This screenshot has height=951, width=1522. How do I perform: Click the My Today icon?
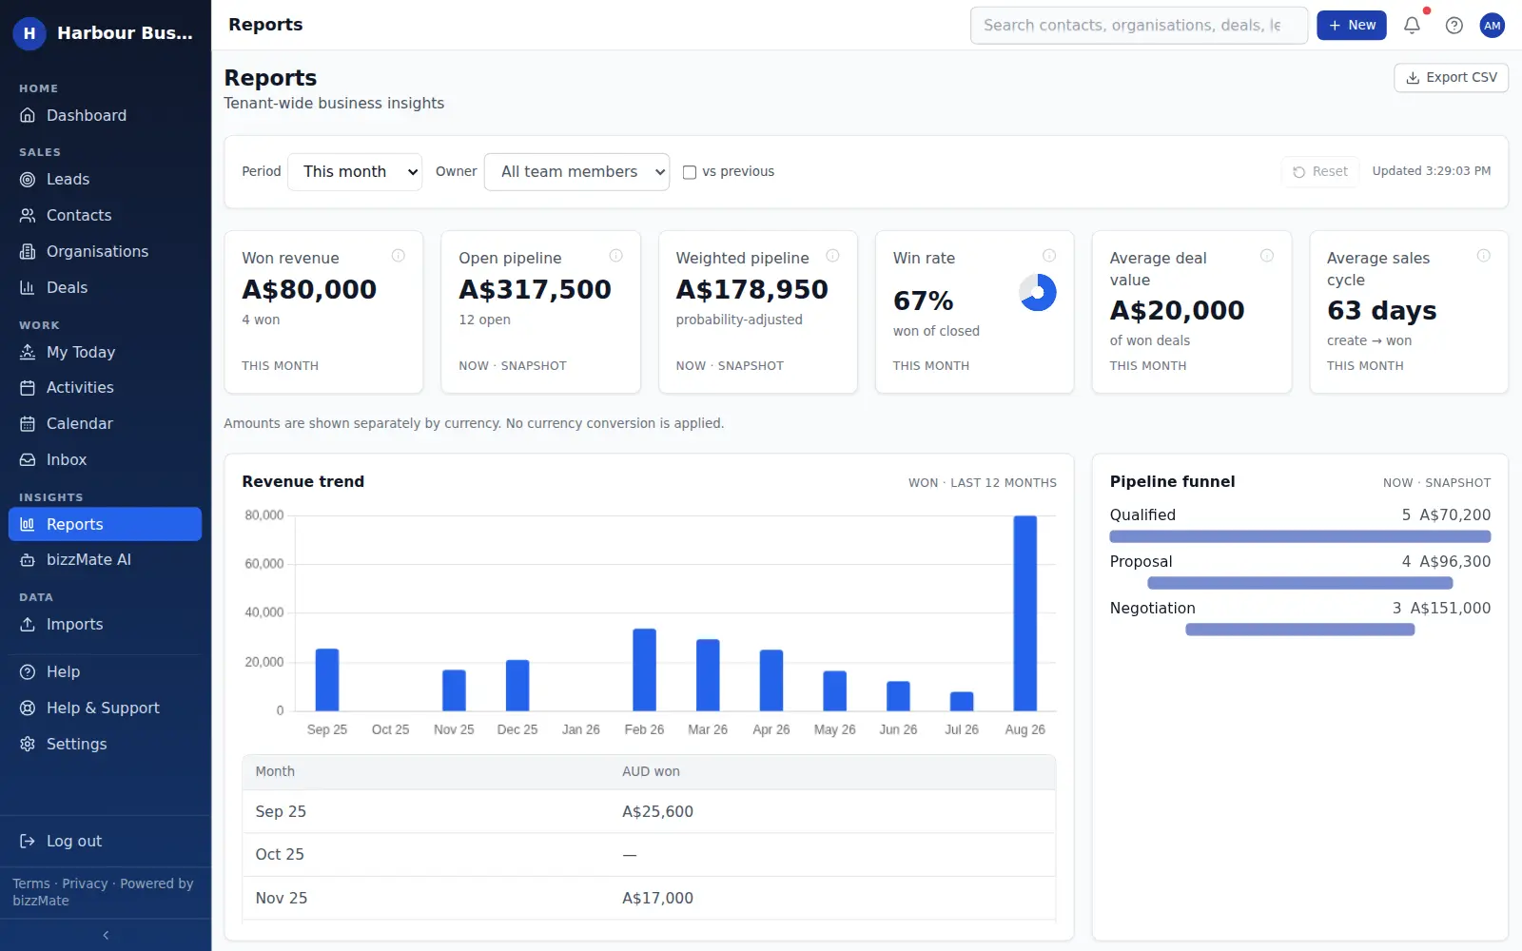(28, 352)
